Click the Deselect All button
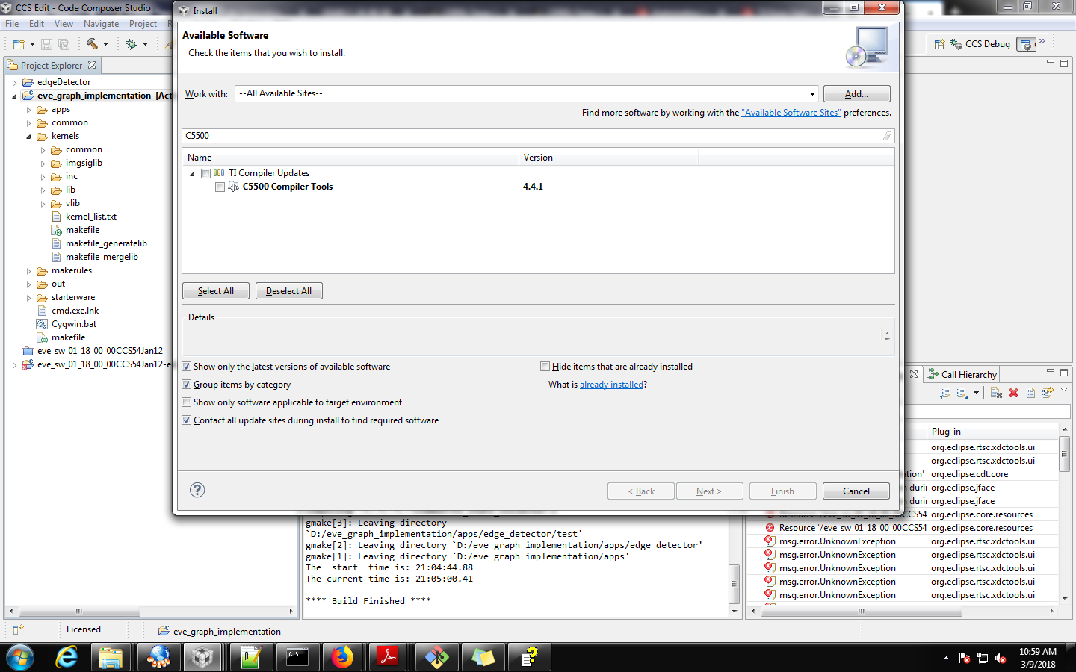Screen dimensions: 1076x672 pyautogui.click(x=288, y=291)
